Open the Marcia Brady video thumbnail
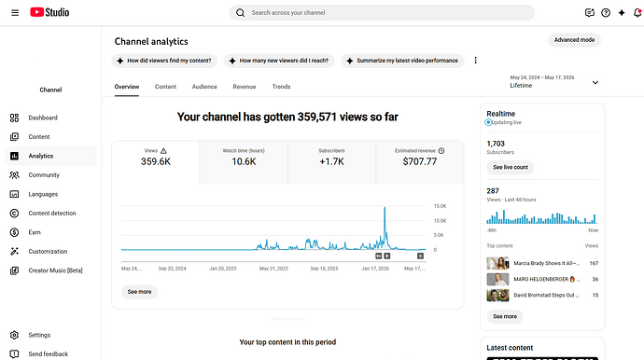Image resolution: width=644 pixels, height=360 pixels. (x=497, y=263)
